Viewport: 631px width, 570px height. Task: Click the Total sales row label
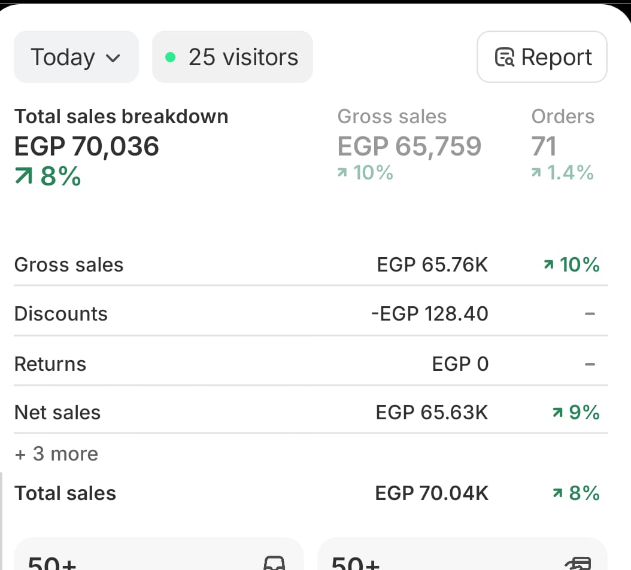(x=65, y=493)
